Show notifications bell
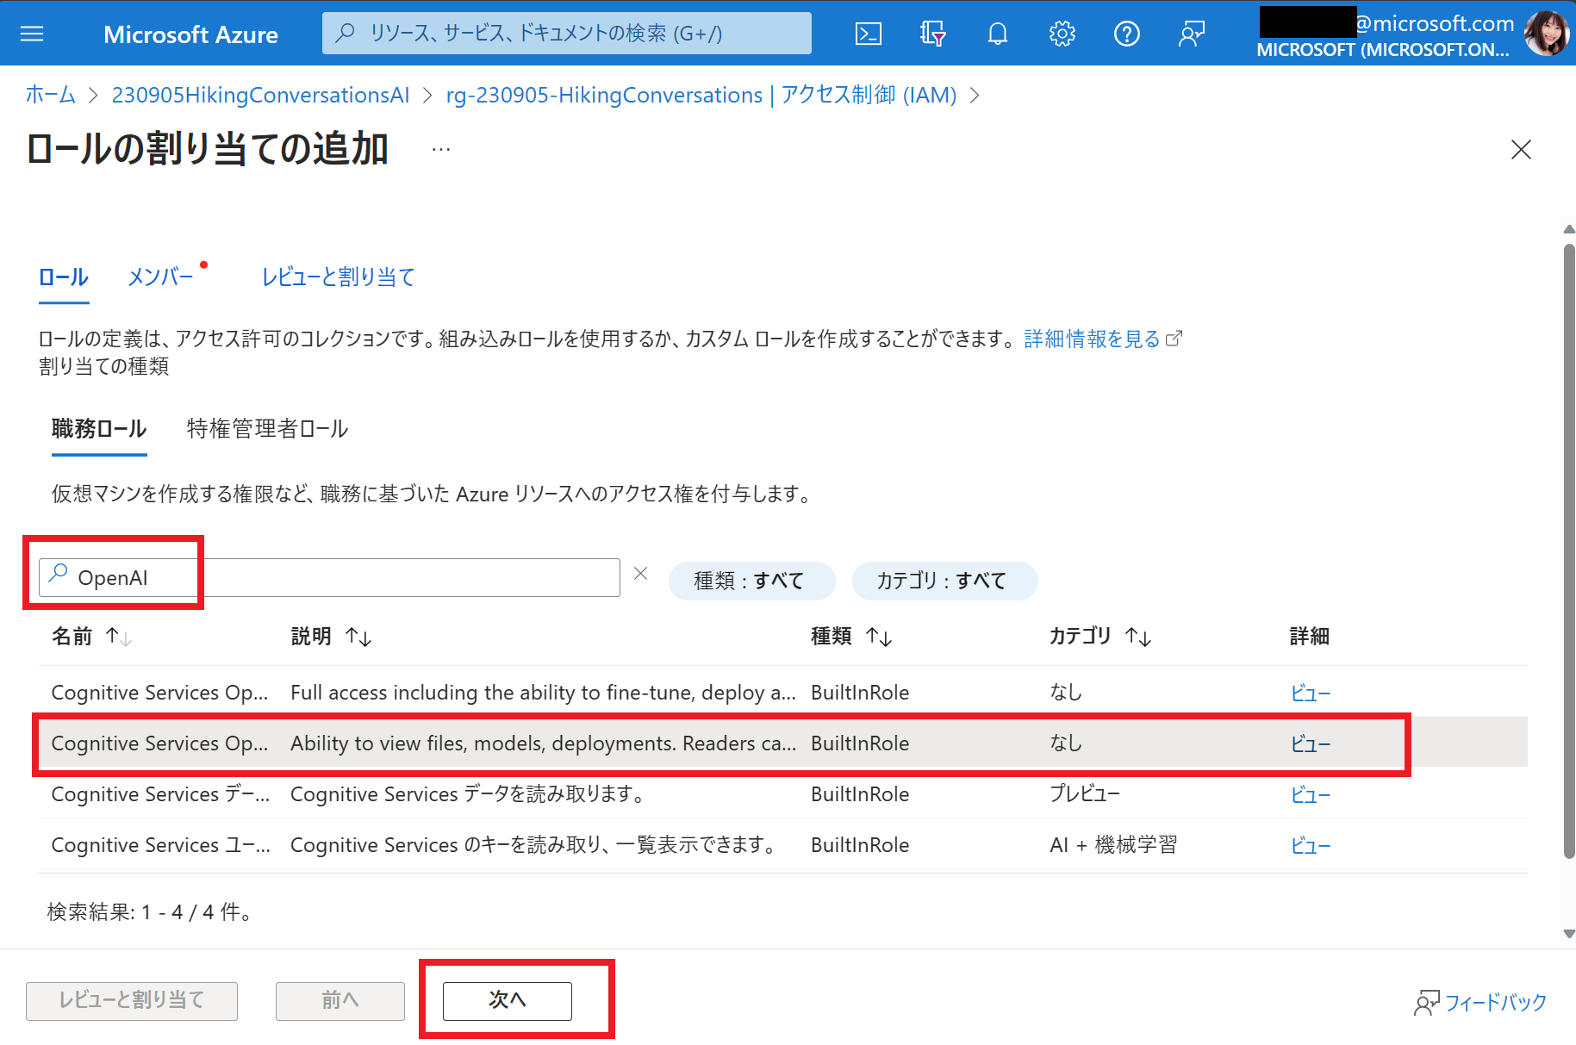 [x=997, y=34]
